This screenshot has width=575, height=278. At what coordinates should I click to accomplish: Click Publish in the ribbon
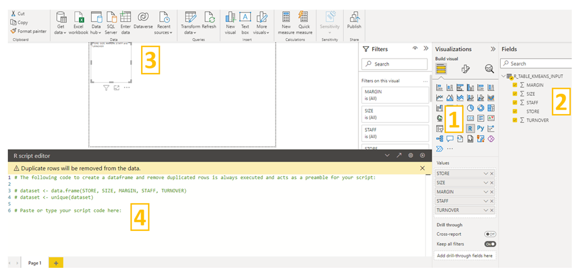pos(354,20)
